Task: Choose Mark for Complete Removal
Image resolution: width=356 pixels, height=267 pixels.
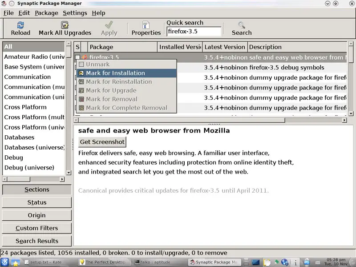Action: point(127,108)
